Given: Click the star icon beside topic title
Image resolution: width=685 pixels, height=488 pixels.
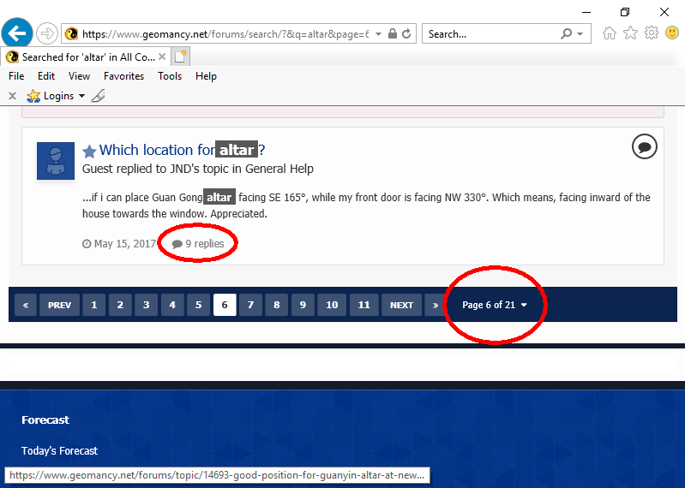Looking at the screenshot, I should pos(89,151).
